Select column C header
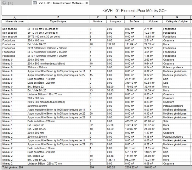The height and width of the screenshot is (170, 192). point(98,18)
